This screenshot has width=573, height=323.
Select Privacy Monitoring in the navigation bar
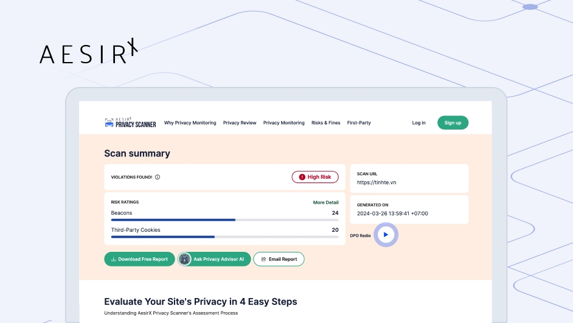283,123
